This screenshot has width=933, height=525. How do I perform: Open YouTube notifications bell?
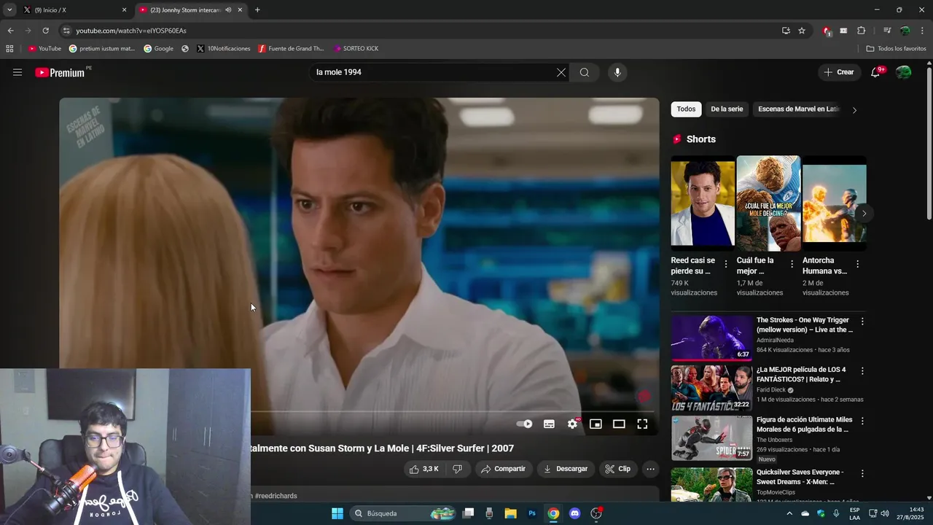pyautogui.click(x=875, y=72)
